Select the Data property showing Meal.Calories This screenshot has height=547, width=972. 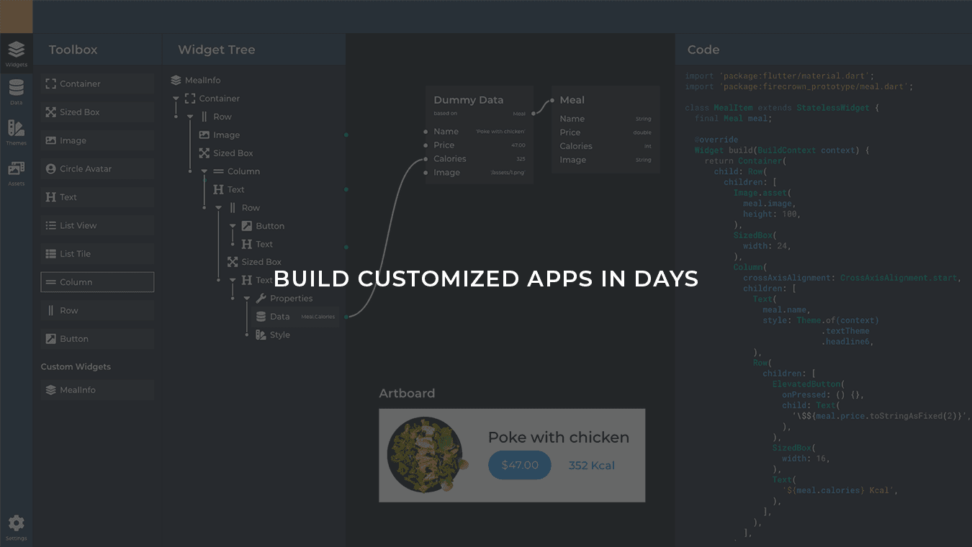coord(297,317)
